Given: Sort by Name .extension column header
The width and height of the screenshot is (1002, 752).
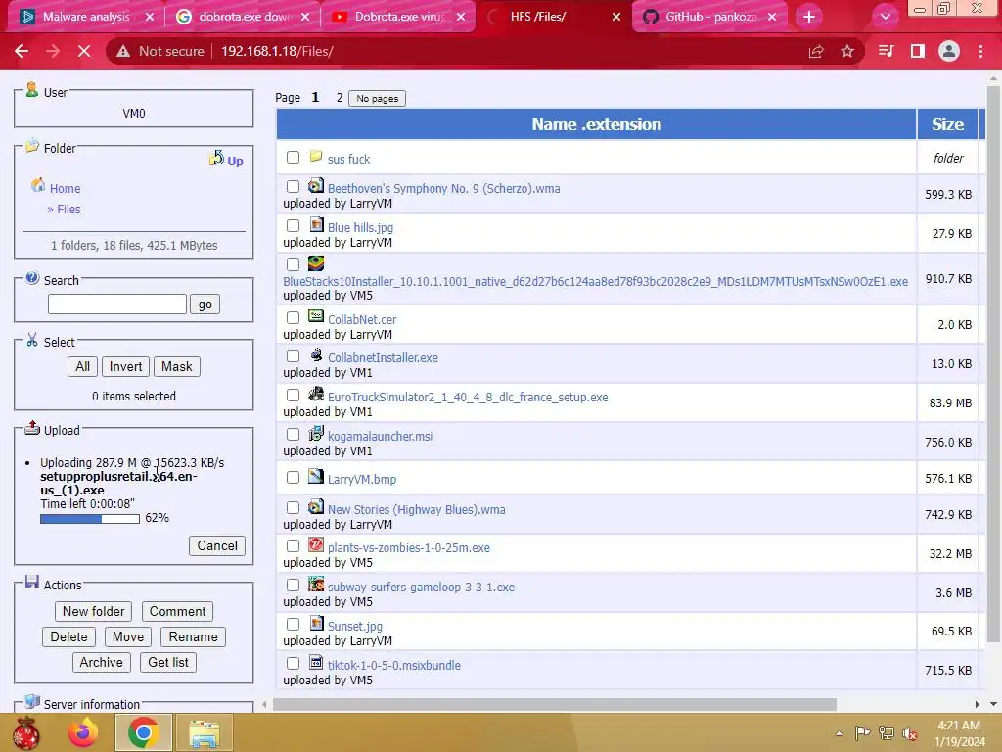Looking at the screenshot, I should point(596,124).
